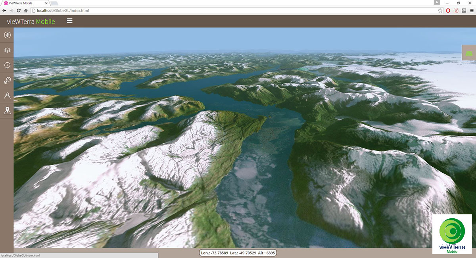
Task: Open the gears settings tool in sidebar
Action: pyautogui.click(x=7, y=81)
